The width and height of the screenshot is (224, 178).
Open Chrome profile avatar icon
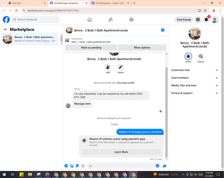click(x=214, y=10)
